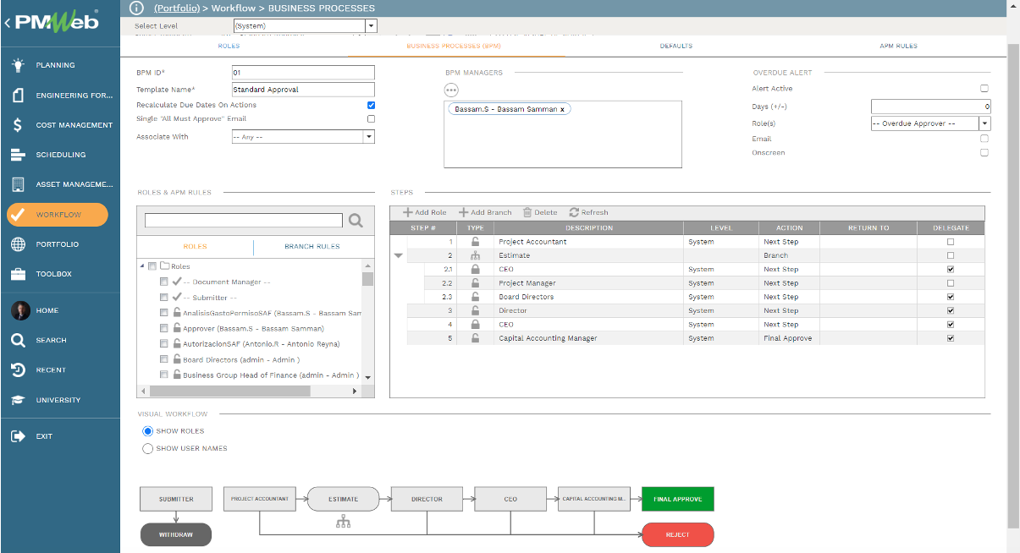Open the Planning lightbulb icon in sidebar
The height and width of the screenshot is (553, 1020).
pyautogui.click(x=18, y=65)
